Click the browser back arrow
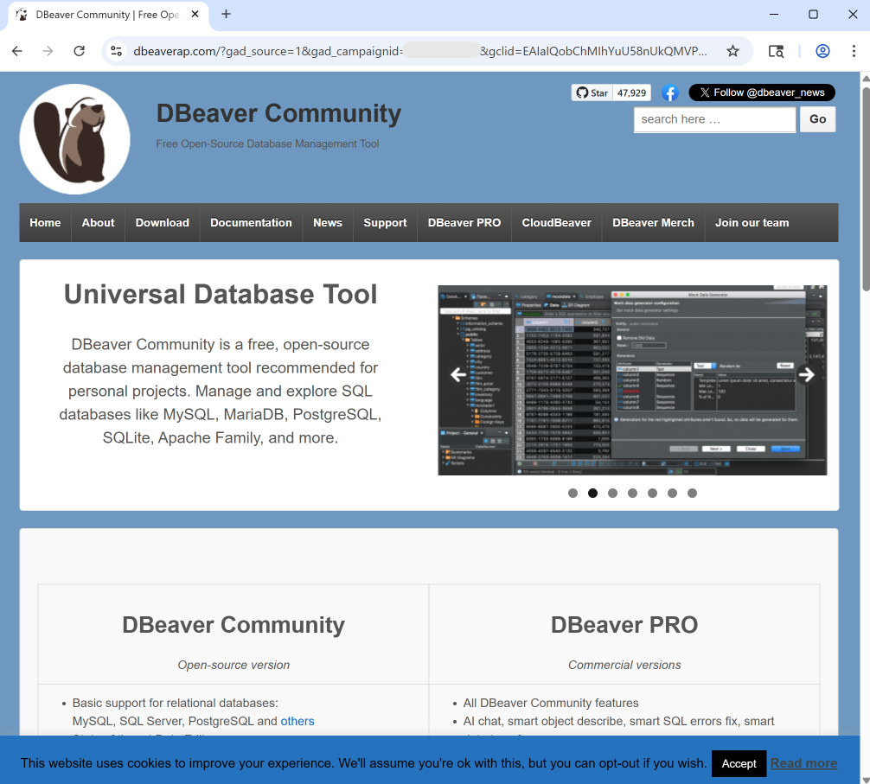Screen dimensions: 870x784 [17, 51]
